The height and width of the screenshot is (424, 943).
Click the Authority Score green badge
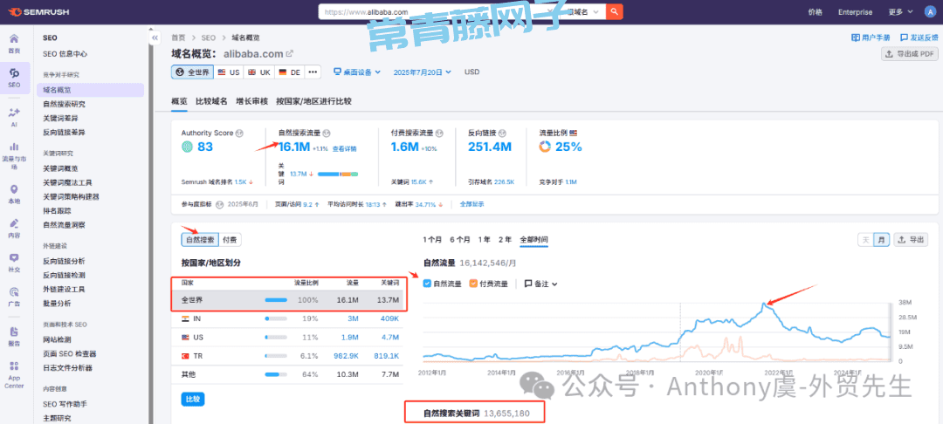(x=188, y=147)
